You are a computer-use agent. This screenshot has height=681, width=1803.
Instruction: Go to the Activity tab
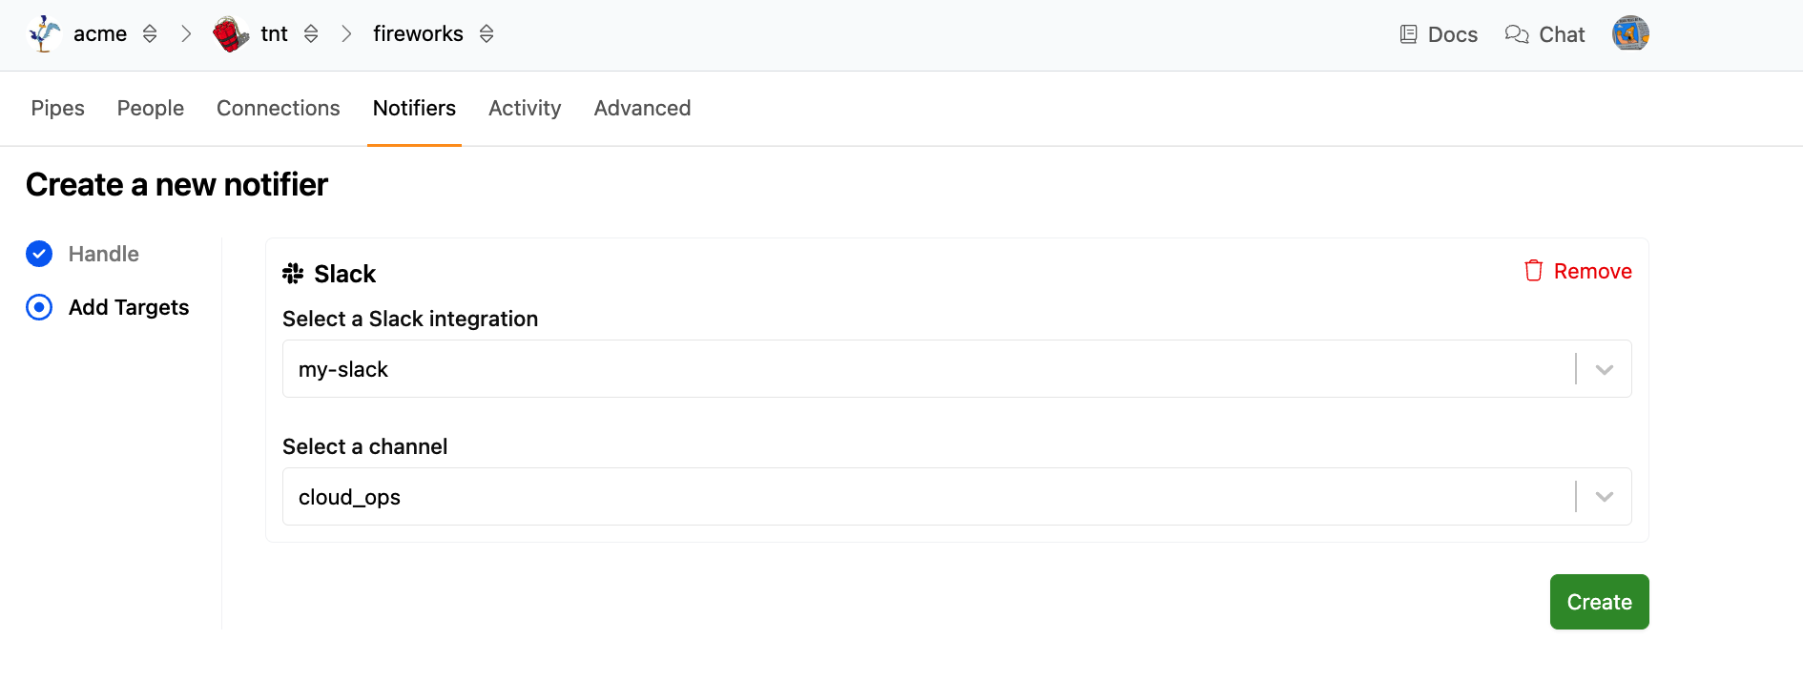tap(525, 109)
